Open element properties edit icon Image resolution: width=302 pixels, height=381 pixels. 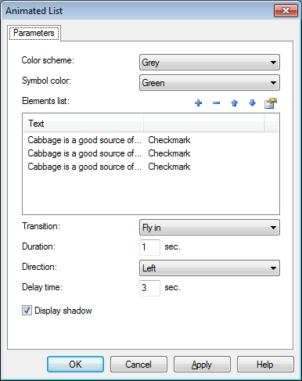[x=271, y=103]
